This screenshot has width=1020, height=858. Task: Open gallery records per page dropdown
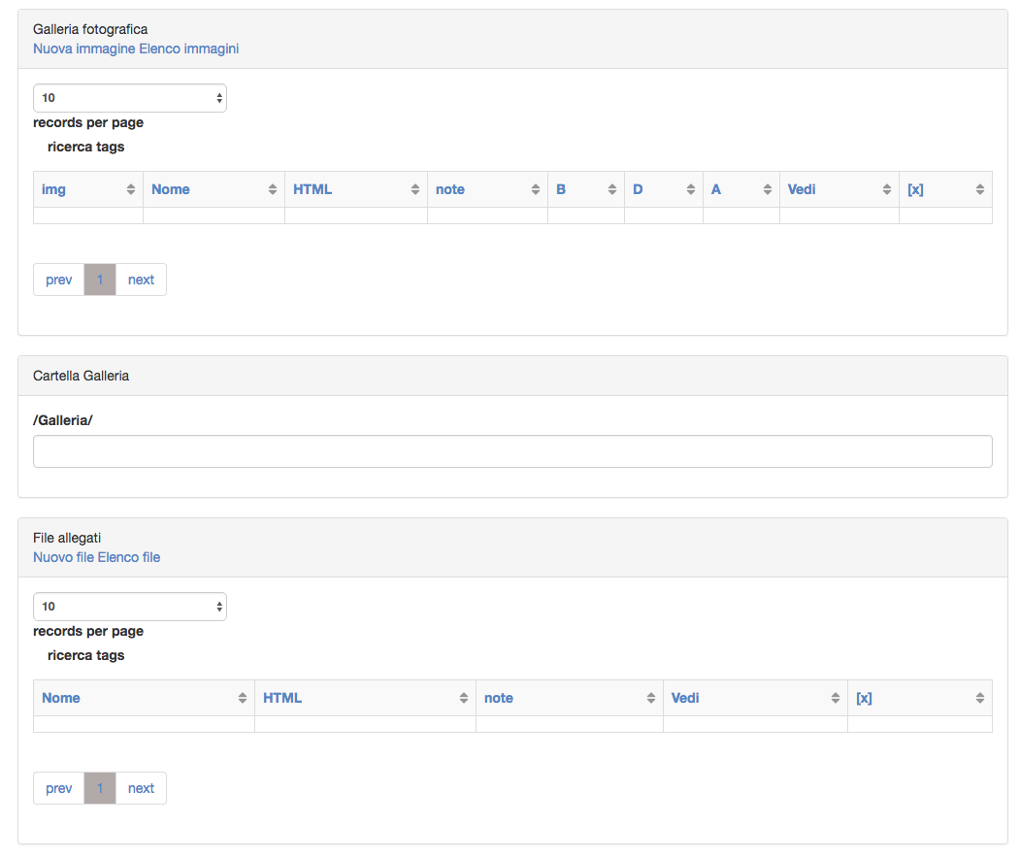130,98
